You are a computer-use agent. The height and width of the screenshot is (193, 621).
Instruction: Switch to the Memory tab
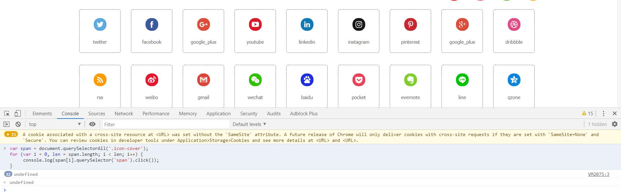coord(188,113)
